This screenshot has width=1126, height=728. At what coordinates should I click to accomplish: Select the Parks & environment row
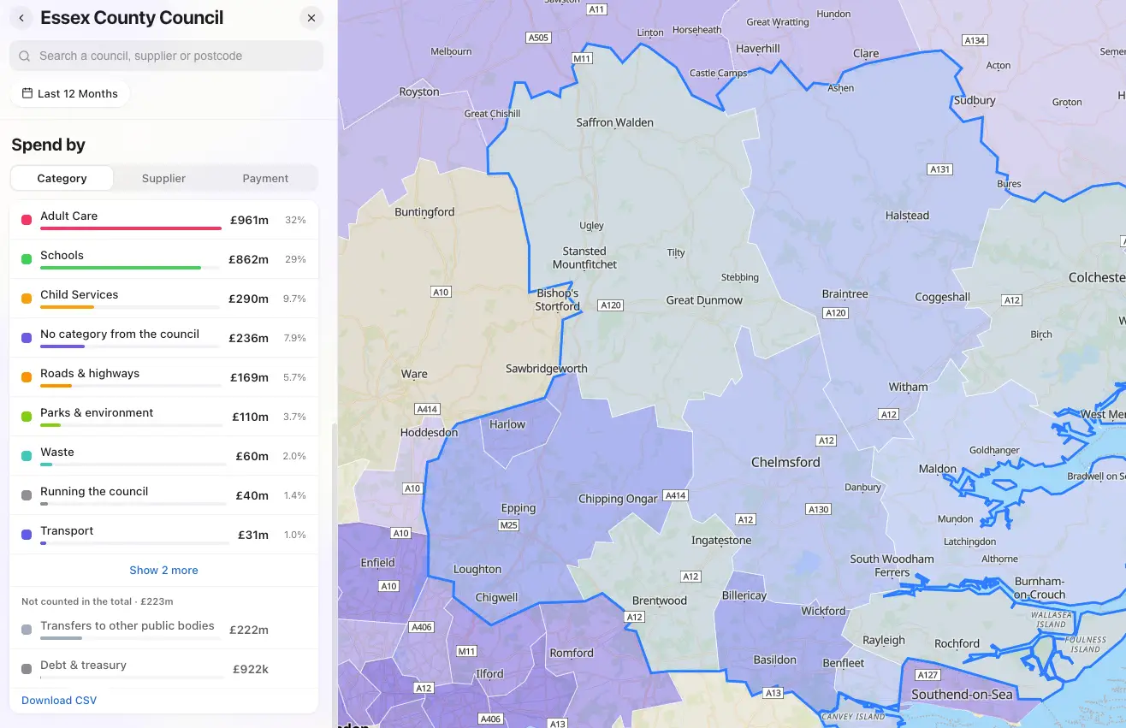coord(163,417)
